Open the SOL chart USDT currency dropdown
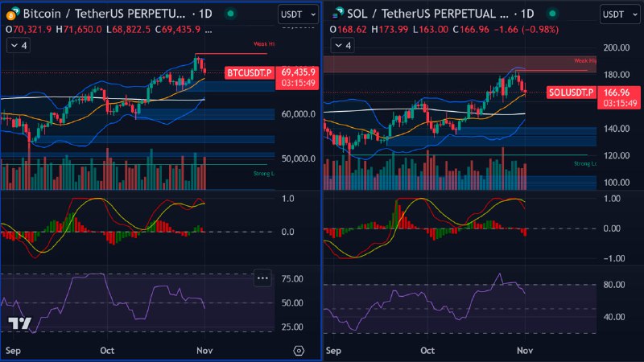 (x=620, y=14)
